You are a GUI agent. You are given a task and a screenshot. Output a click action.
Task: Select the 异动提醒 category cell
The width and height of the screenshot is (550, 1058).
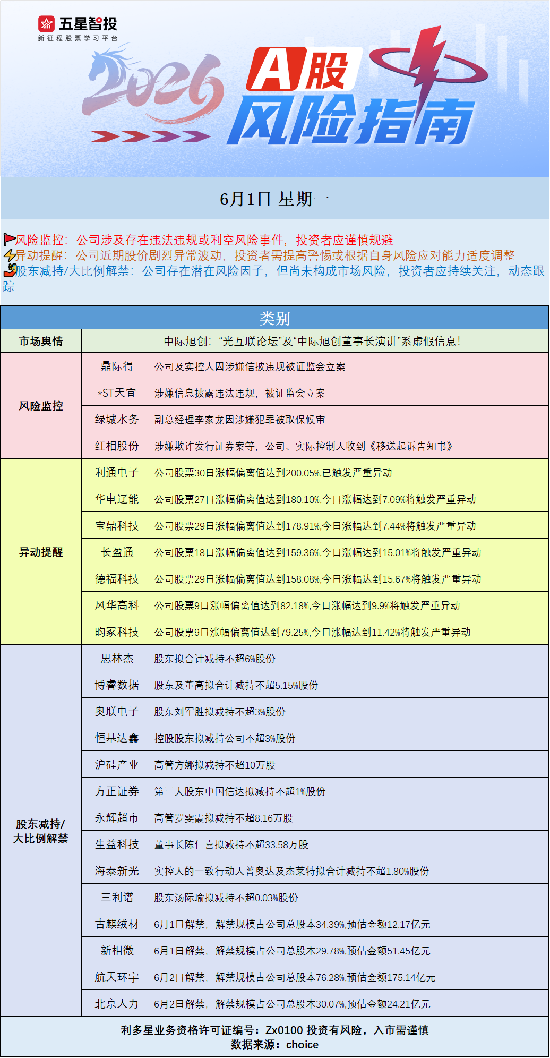tap(41, 552)
